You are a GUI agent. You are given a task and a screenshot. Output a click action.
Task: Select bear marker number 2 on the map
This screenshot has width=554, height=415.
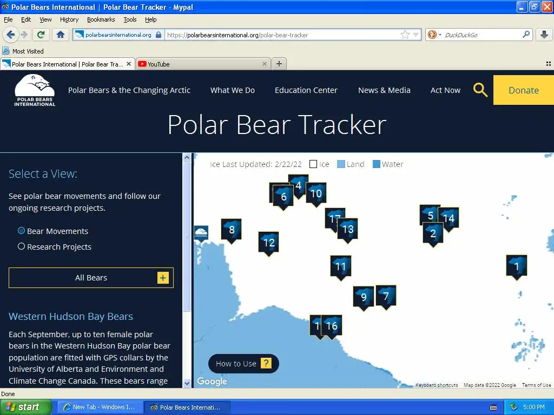[x=433, y=234]
